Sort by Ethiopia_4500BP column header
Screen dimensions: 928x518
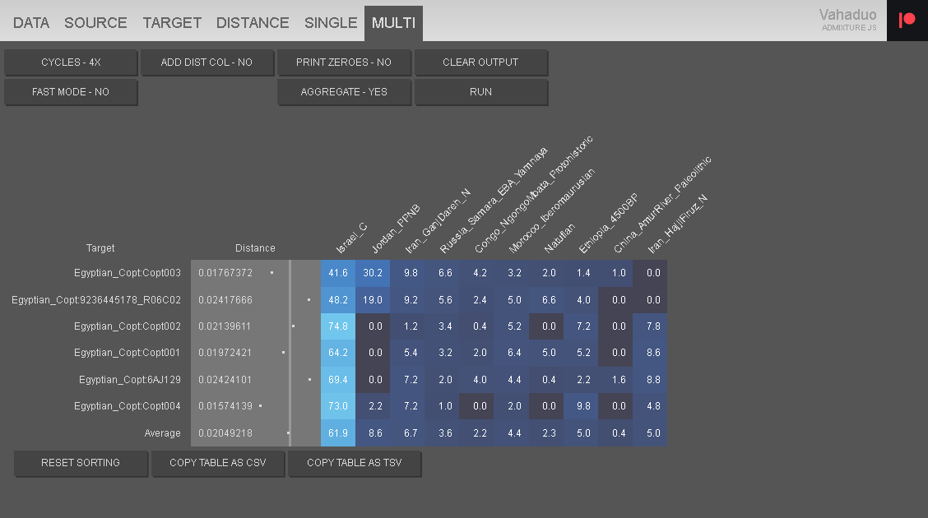[x=609, y=224]
